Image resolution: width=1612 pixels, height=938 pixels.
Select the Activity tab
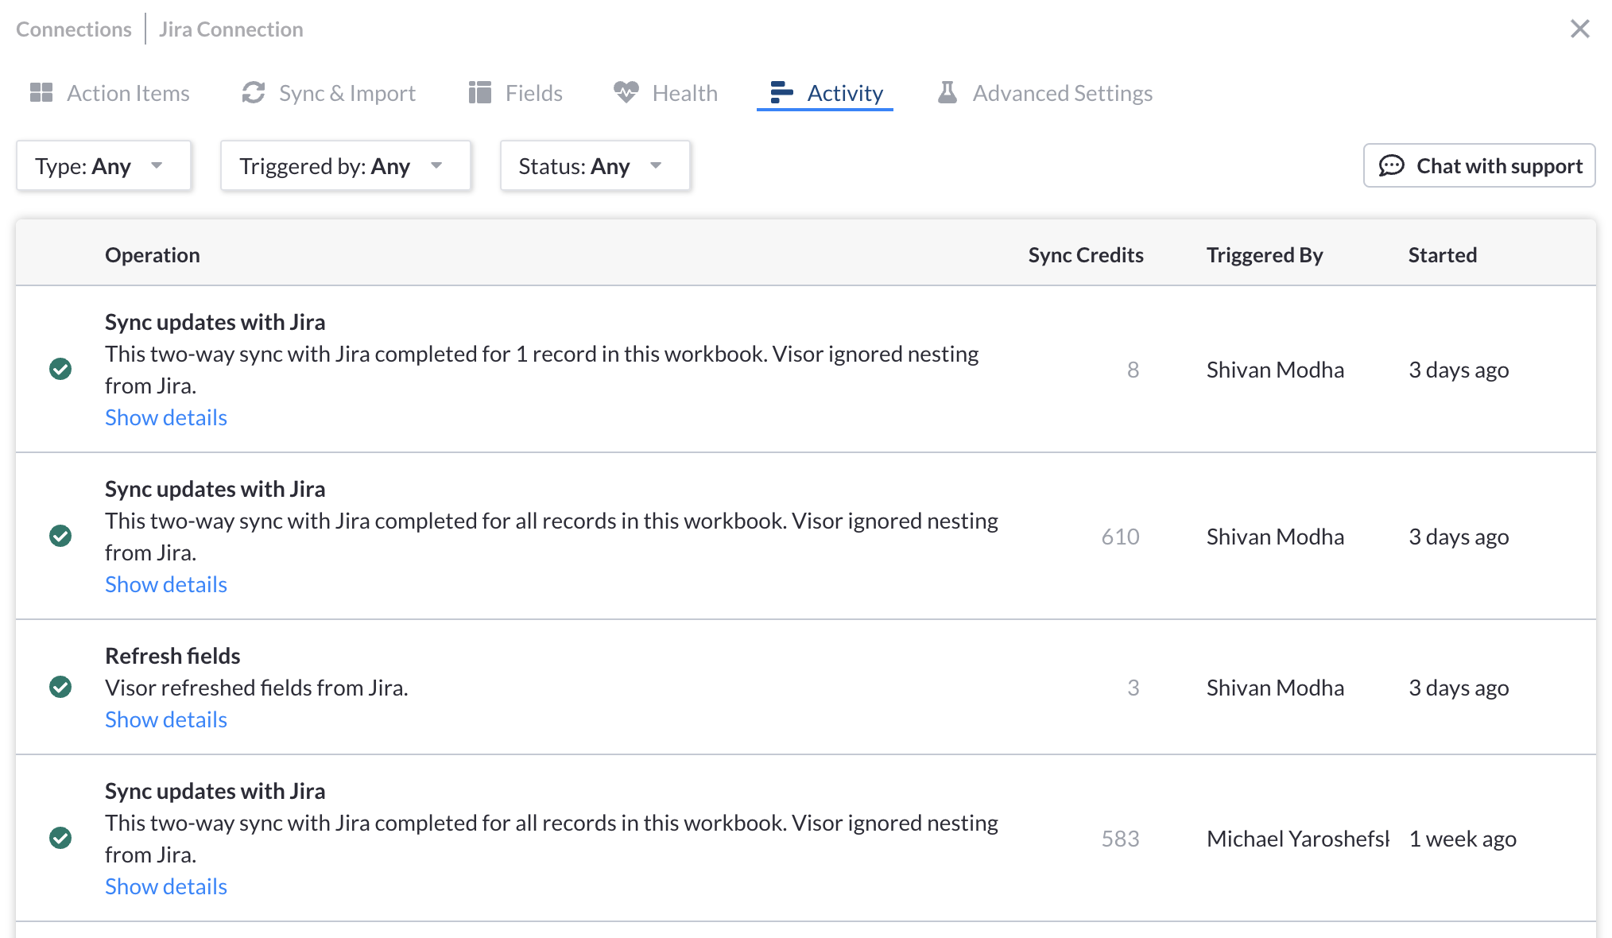[825, 93]
